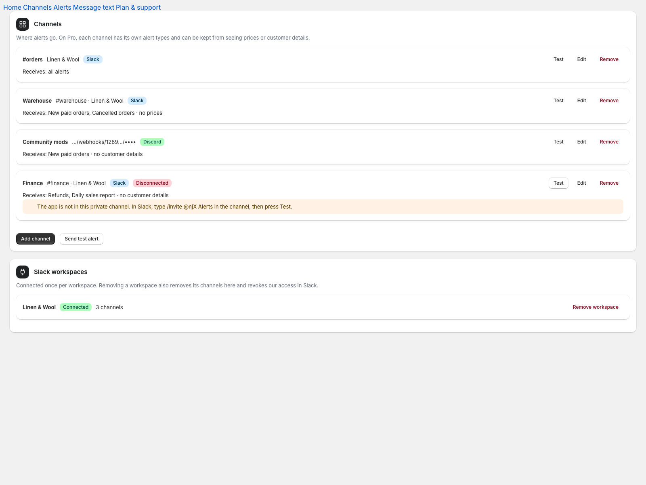This screenshot has width=646, height=485.
Task: Remove the Warehouse channel
Action: click(x=609, y=101)
